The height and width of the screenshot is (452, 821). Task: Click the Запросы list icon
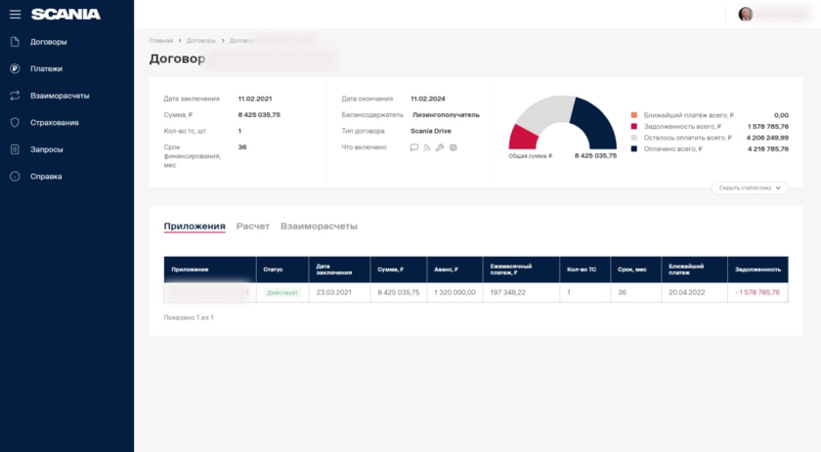click(x=15, y=149)
